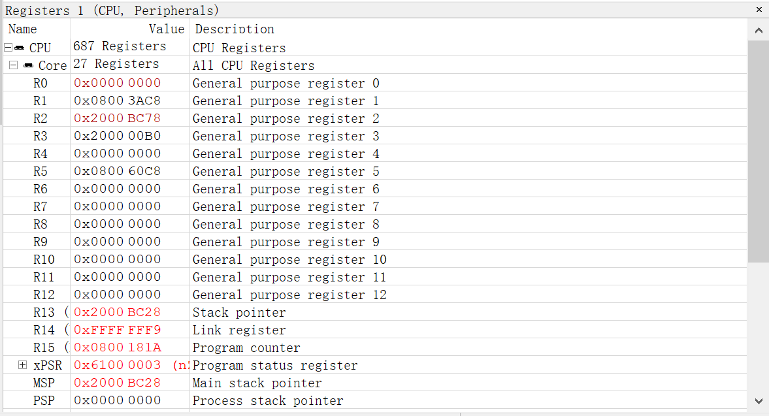Edit the R15 program counter value
Screen dimensions: 769x416
(117, 347)
